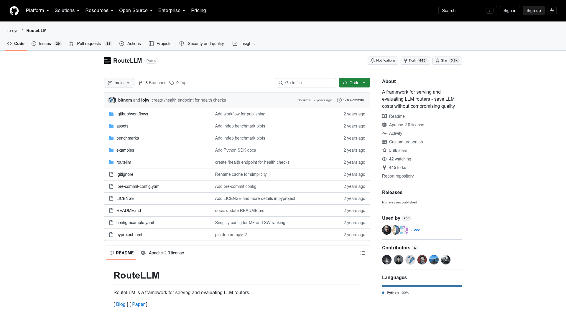Switch to the Pull requests tab
The height and width of the screenshot is (318, 566).
(91, 44)
